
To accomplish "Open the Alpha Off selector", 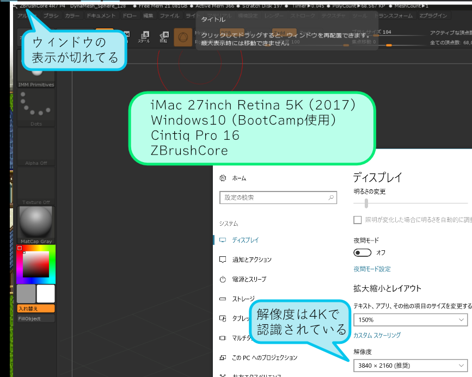I will [x=36, y=147].
